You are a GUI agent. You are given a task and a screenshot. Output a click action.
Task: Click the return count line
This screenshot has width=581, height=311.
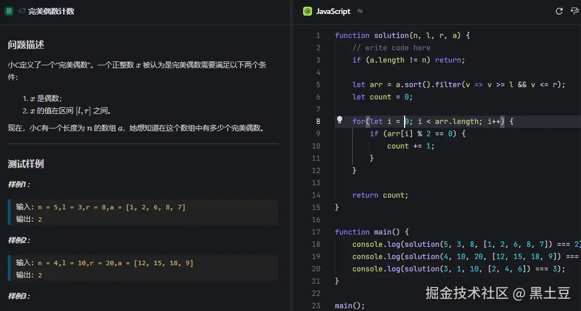(380, 195)
